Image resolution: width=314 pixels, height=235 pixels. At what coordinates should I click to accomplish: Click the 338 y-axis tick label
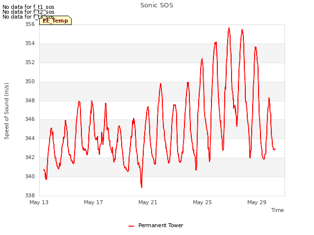30,195
